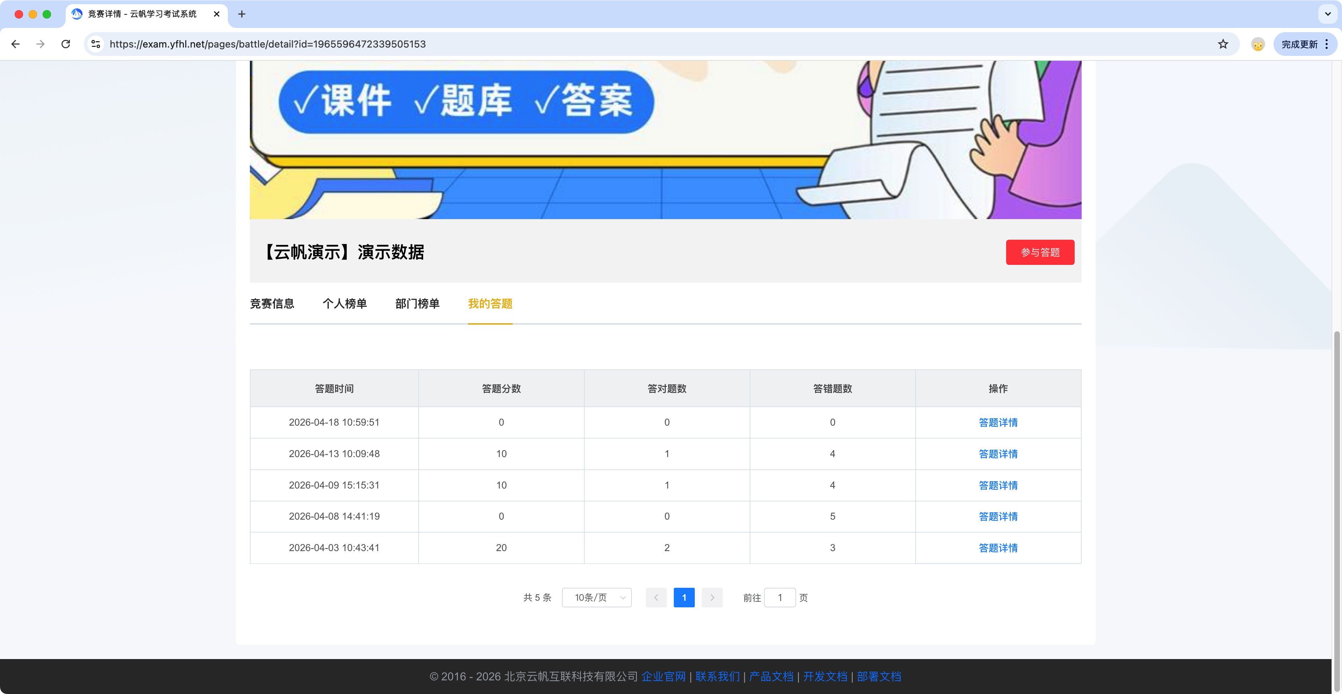1342x694 pixels.
Task: Open 答题详情 for 2026-04-03 record
Action: 998,548
